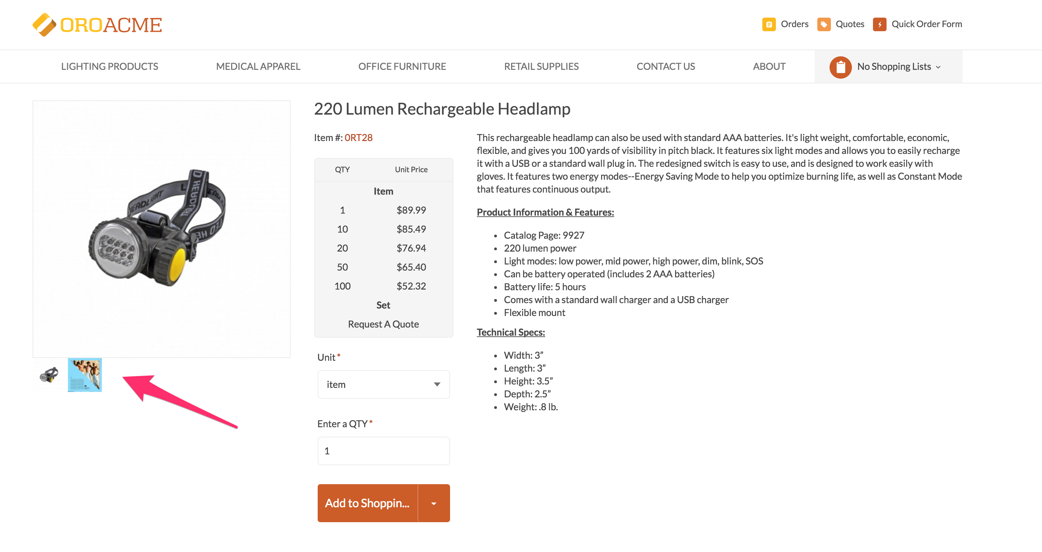
Task: Expand the No Shopping Lists dropdown
Action: click(x=899, y=67)
